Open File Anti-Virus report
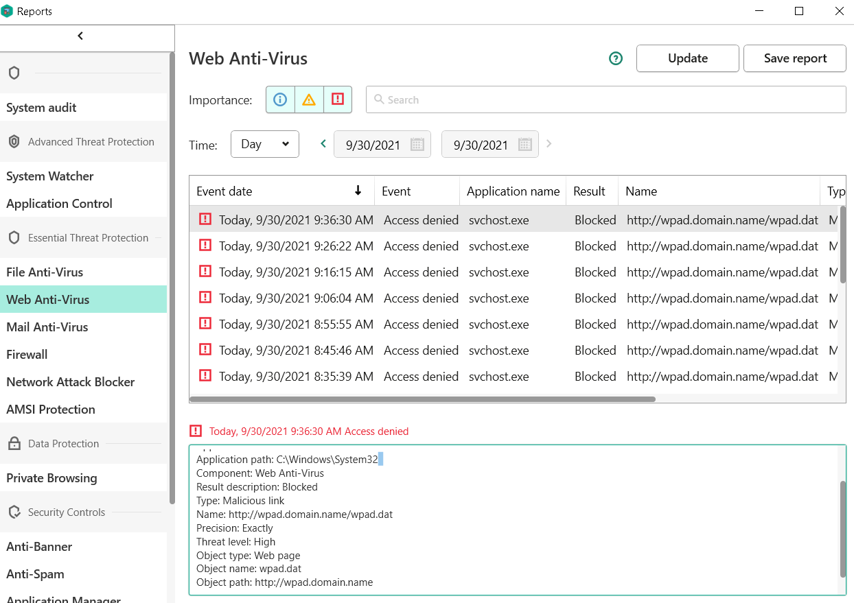The width and height of the screenshot is (854, 603). (83, 272)
